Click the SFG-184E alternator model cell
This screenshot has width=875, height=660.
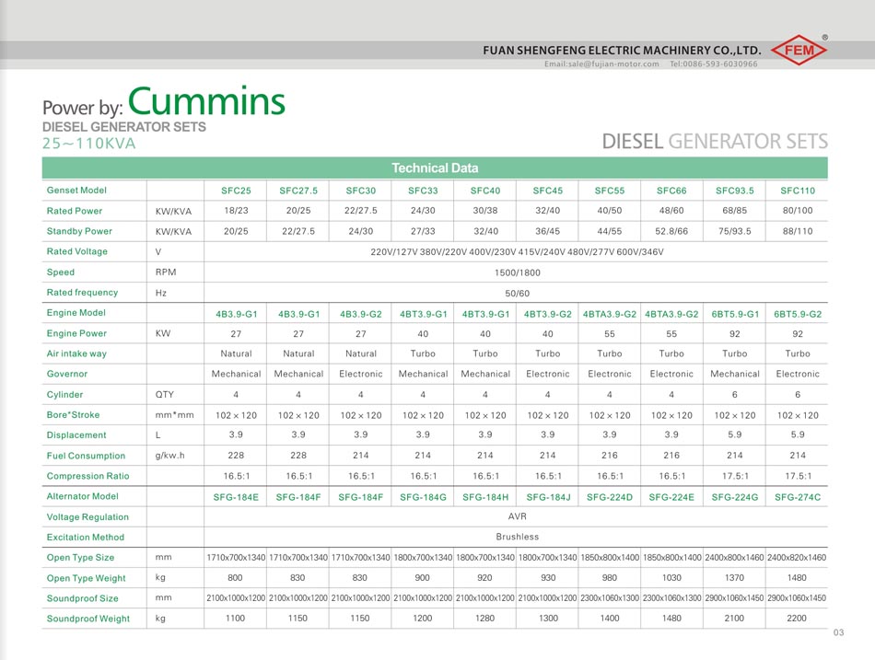tap(236, 497)
